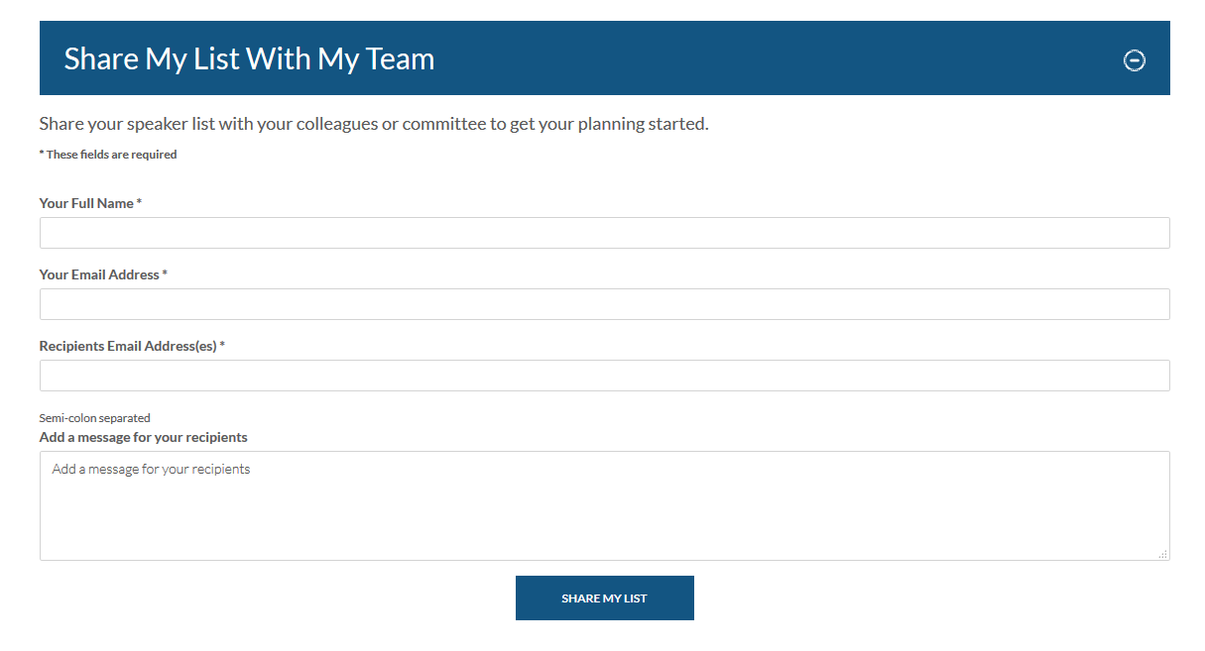Select the Recipients Email Address(es) input box
The height and width of the screenshot is (651, 1205).
click(604, 376)
